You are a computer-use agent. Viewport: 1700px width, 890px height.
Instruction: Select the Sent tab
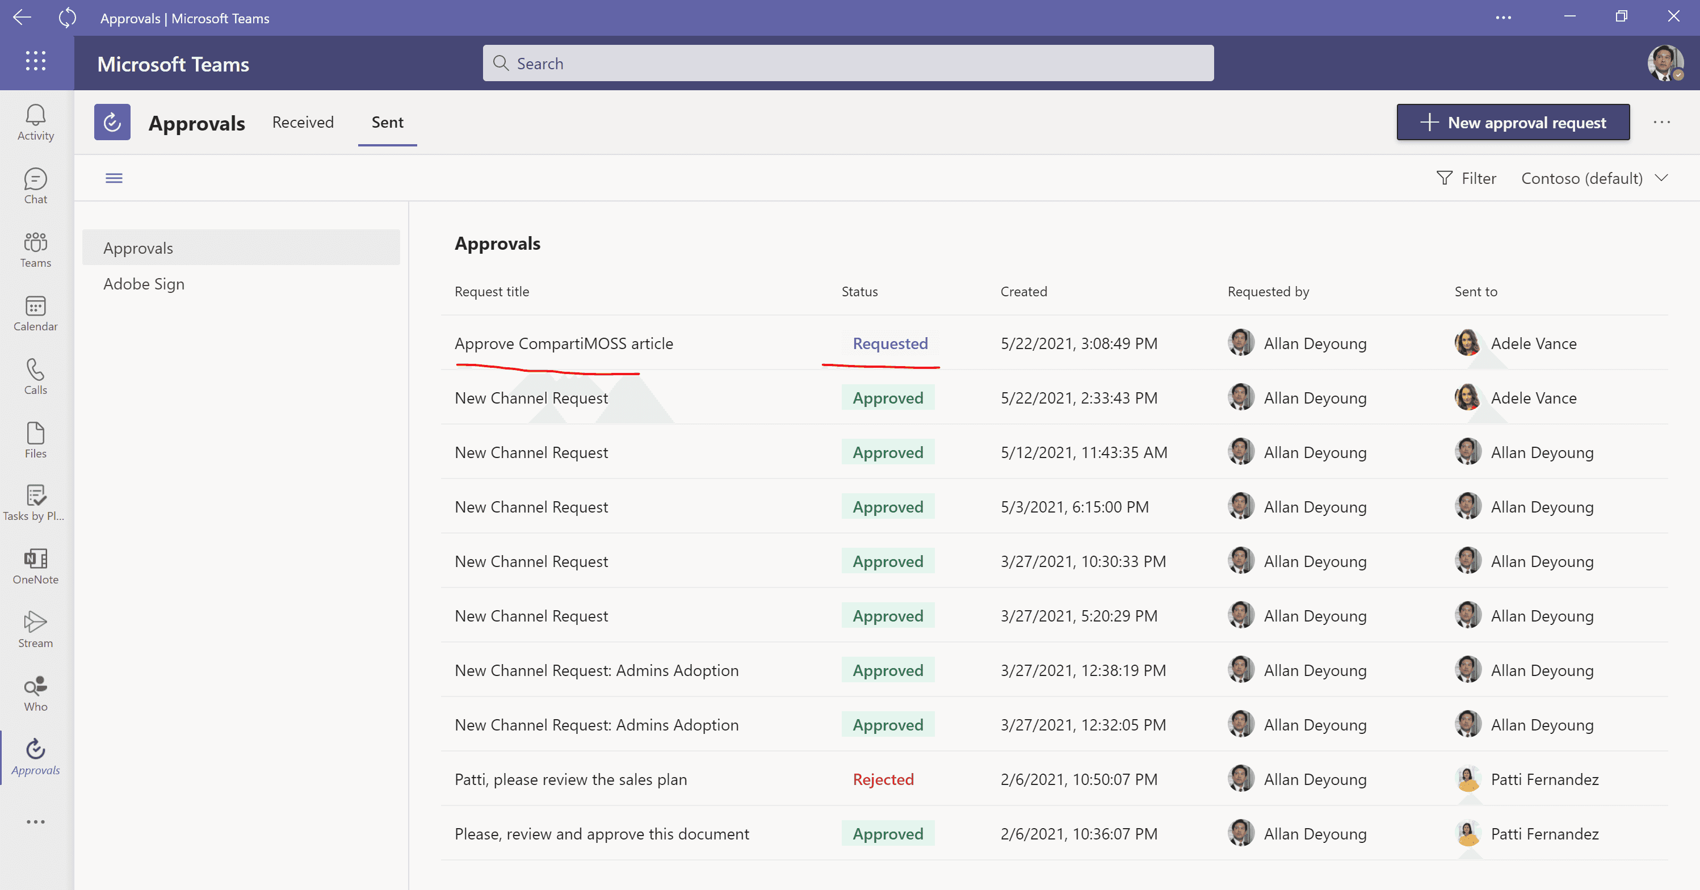(387, 122)
